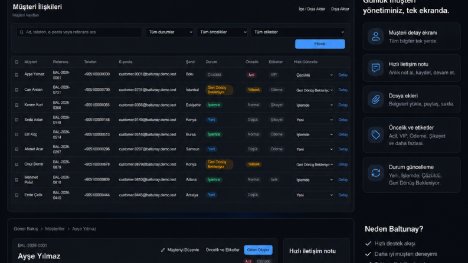Image resolution: width=468 pixels, height=263 pixels.
Task: Click Öncelik ve Etiketler button
Action: (x=222, y=250)
